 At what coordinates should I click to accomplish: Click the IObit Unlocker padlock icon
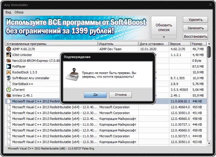tap(8, 55)
